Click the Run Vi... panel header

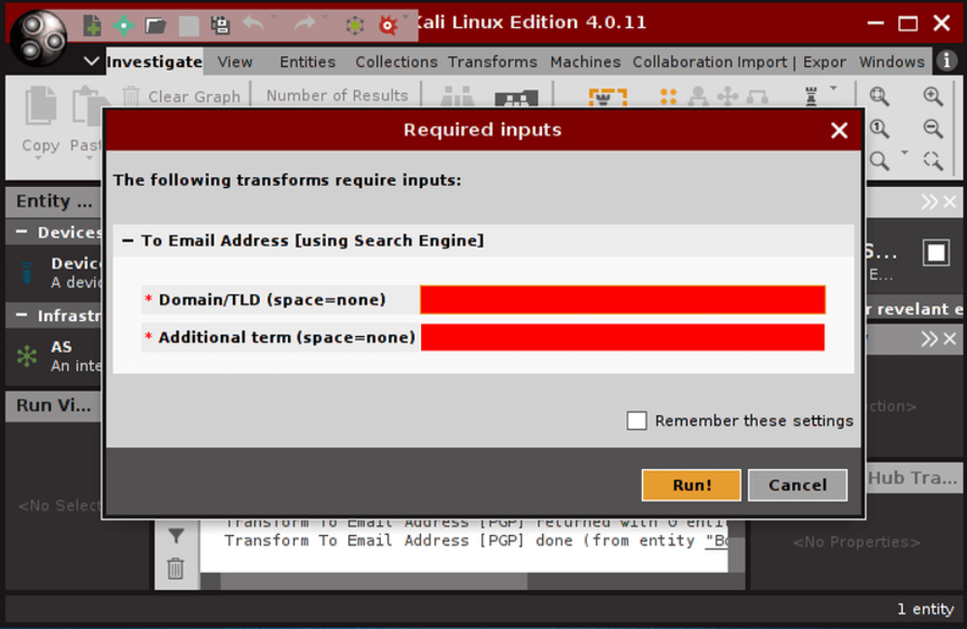point(54,406)
